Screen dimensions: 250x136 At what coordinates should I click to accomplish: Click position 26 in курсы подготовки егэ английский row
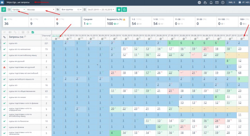coord(159,73)
